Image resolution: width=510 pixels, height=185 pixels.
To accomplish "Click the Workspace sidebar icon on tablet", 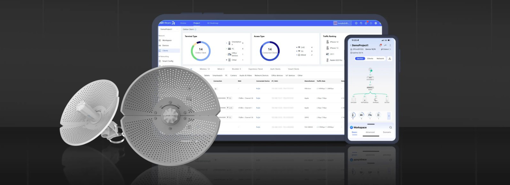I will coord(160,41).
